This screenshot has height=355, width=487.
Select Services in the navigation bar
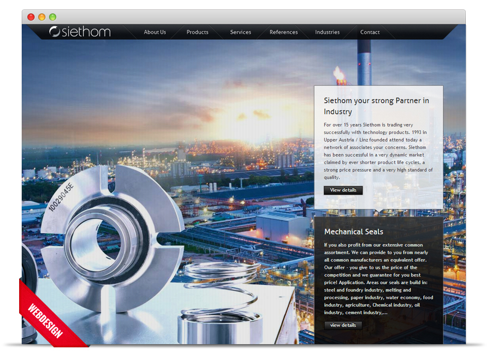coord(241,32)
